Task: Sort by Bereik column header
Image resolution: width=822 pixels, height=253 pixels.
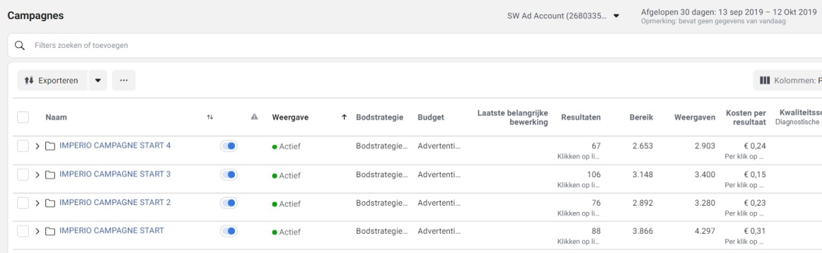Action: click(x=641, y=118)
